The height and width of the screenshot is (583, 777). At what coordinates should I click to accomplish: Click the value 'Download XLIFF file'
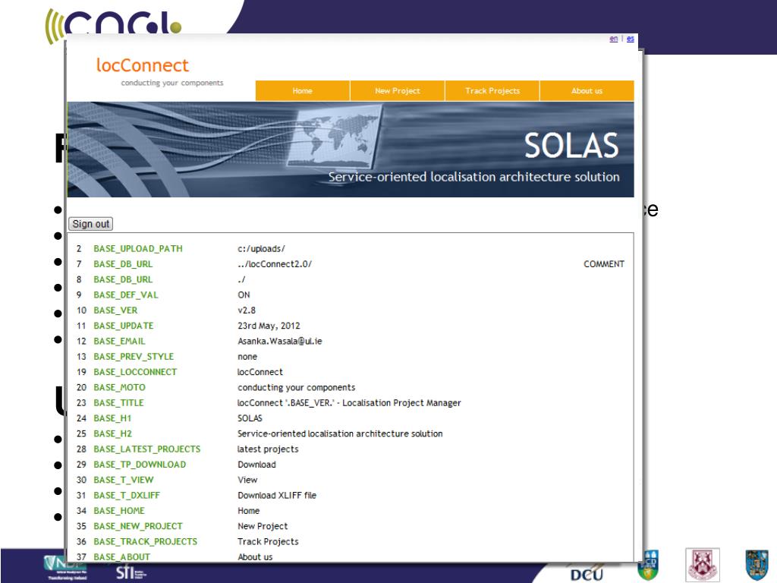click(276, 495)
